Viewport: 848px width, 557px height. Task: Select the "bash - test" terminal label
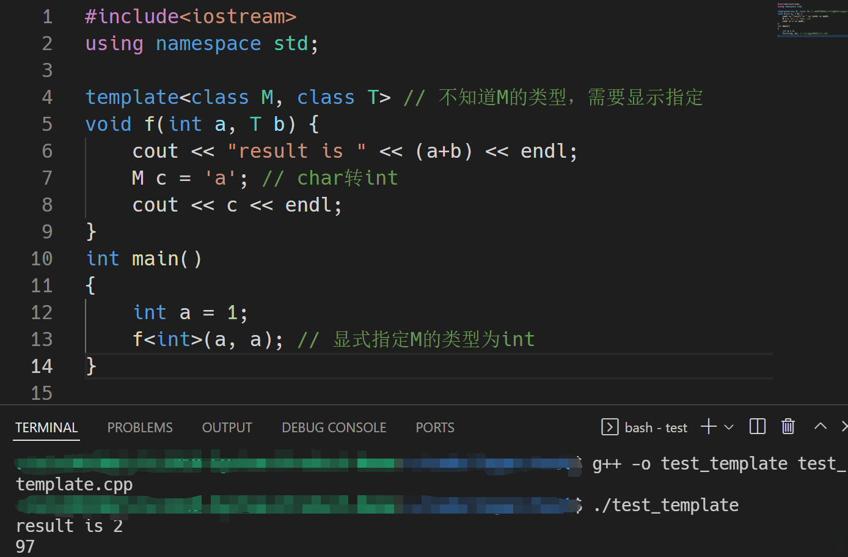(x=656, y=427)
